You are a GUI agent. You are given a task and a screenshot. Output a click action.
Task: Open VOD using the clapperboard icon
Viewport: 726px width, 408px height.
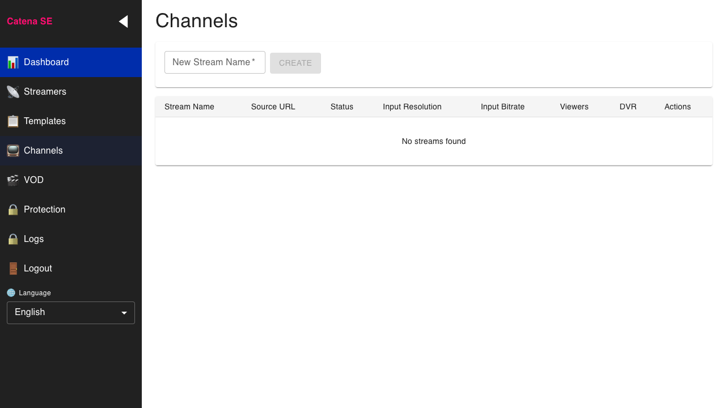(12, 180)
